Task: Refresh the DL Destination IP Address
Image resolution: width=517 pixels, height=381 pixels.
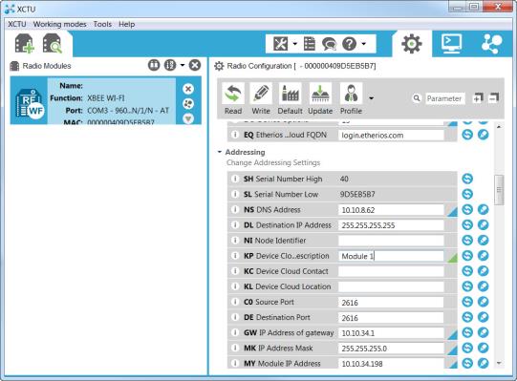Action: click(467, 225)
